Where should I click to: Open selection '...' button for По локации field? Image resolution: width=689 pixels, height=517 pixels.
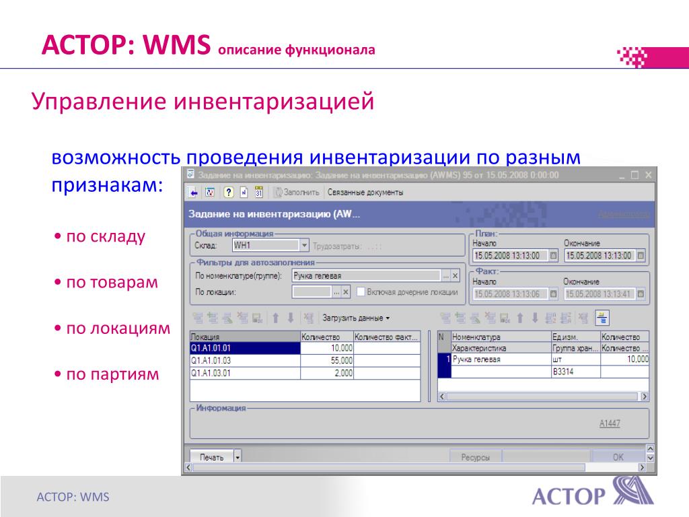tap(336, 292)
